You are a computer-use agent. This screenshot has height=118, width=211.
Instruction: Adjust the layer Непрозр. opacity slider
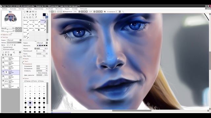[x=14, y=43]
